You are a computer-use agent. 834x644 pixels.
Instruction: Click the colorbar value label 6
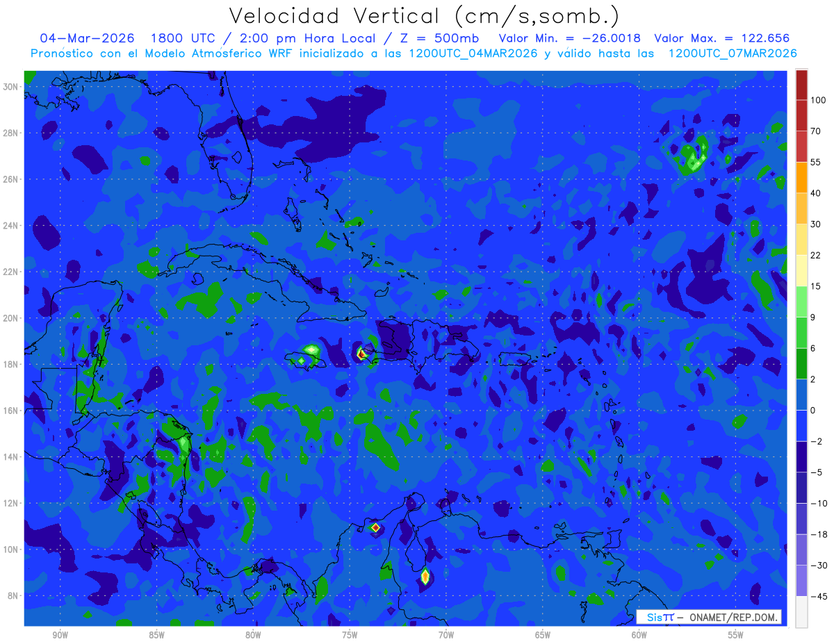click(x=813, y=348)
